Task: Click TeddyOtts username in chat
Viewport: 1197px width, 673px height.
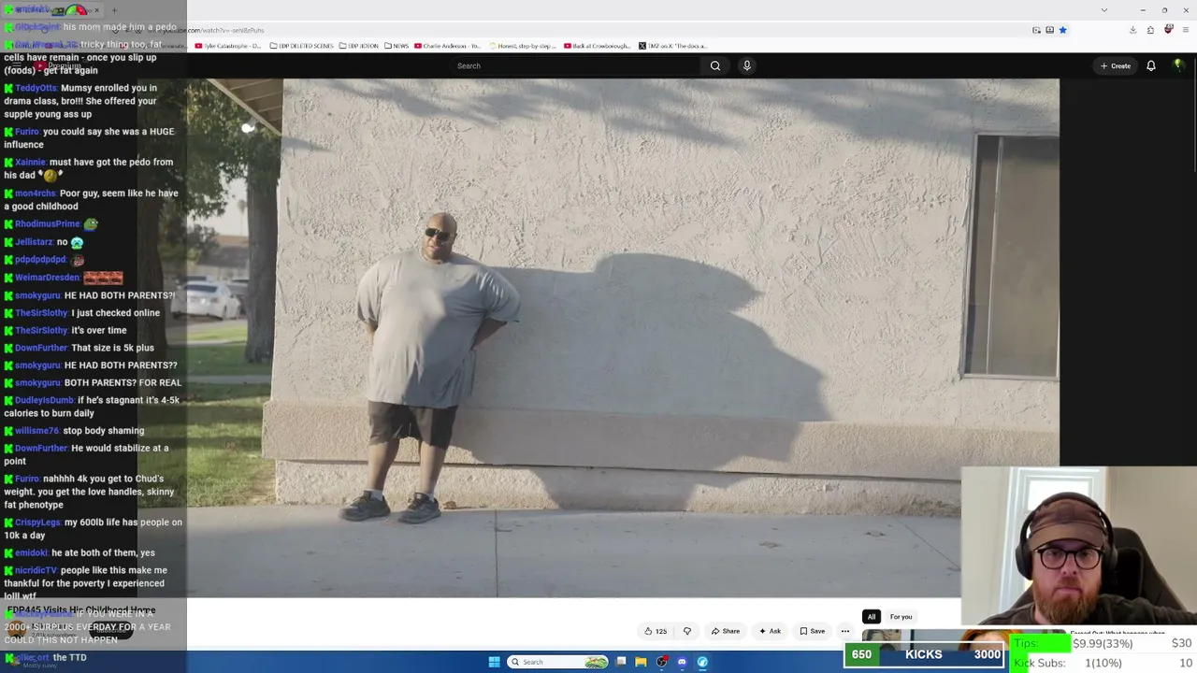Action: point(36,88)
